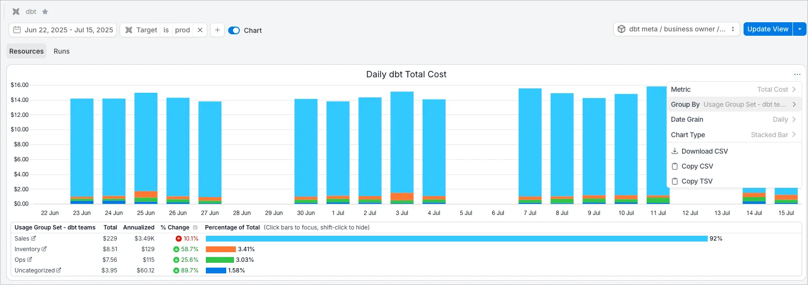
Task: Switch to the Runs tab
Action: (x=62, y=51)
